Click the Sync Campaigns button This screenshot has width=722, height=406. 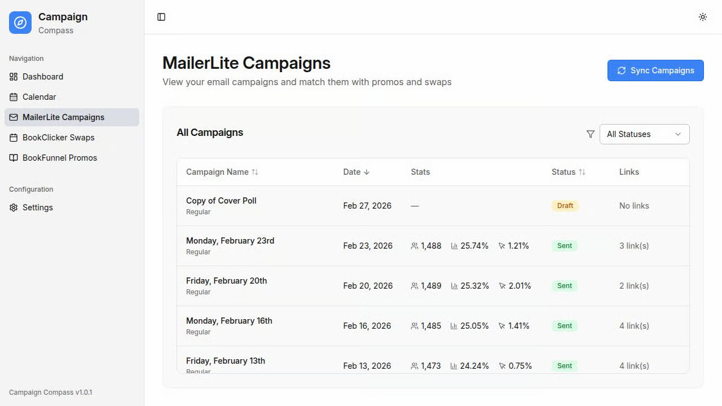pos(655,70)
